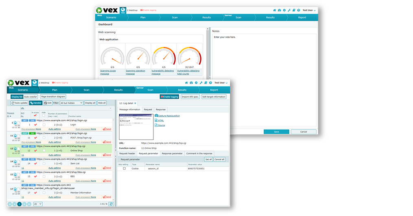Click Send icon for Member Information row
The height and width of the screenshot is (216, 413).
click(107, 197)
